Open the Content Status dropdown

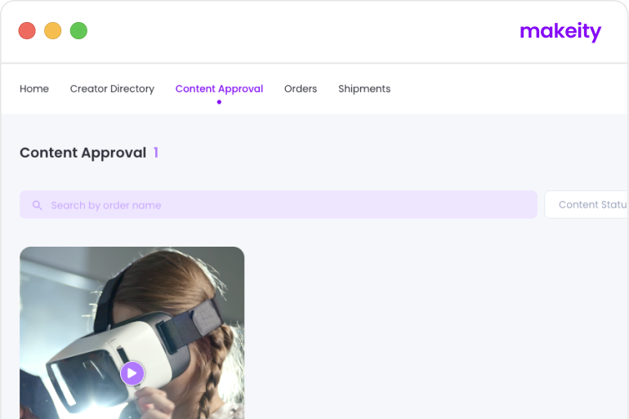[x=587, y=204]
